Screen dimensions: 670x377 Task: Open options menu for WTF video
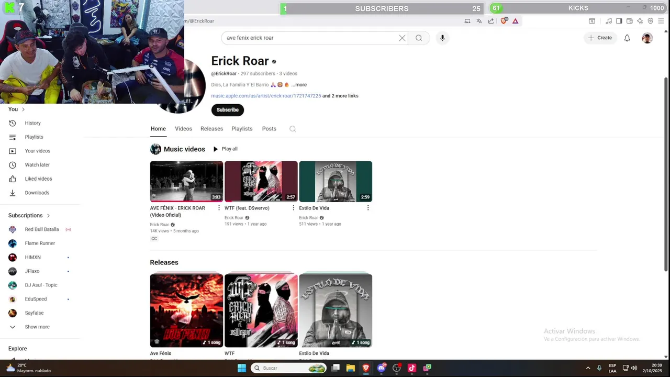[x=293, y=208]
